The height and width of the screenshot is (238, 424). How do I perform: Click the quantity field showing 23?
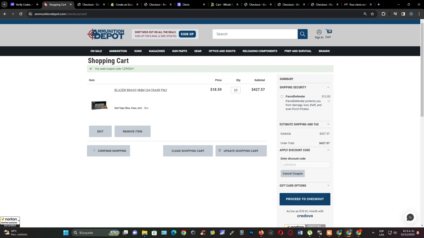tap(235, 90)
